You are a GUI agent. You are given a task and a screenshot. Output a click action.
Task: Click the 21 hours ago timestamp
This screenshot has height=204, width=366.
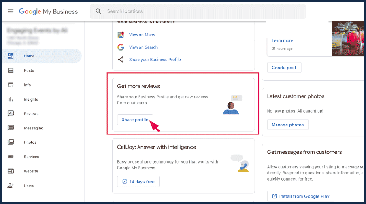click(x=282, y=49)
